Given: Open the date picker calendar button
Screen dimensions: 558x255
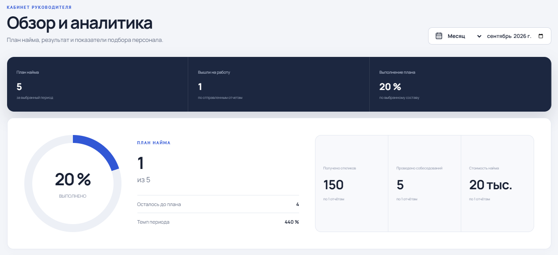Looking at the screenshot, I should (541, 36).
